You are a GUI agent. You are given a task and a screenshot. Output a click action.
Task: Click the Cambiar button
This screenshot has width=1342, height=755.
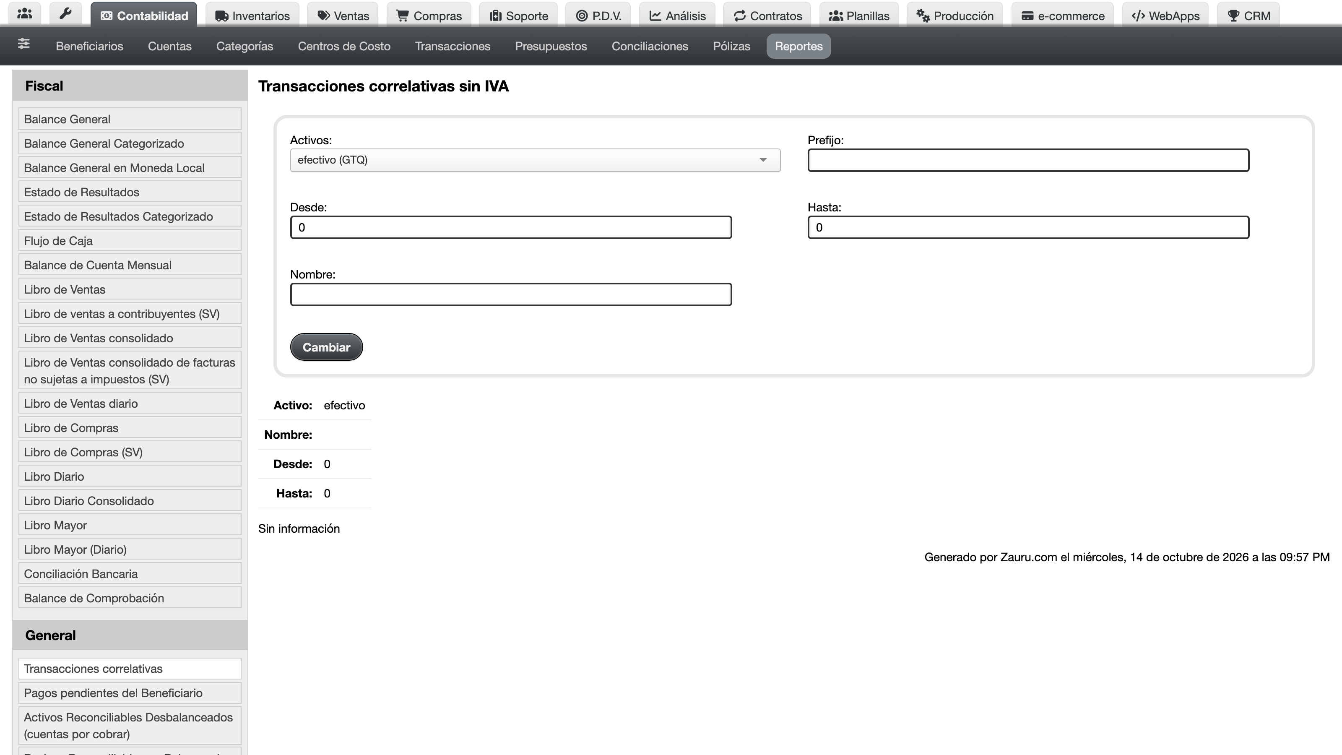pyautogui.click(x=327, y=347)
